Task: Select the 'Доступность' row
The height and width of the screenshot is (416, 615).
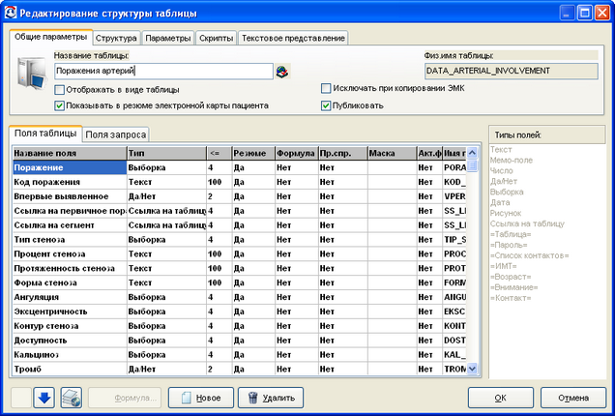Action: (240, 341)
